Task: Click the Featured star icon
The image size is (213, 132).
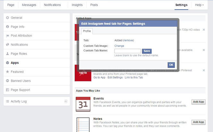Action: click(7, 72)
